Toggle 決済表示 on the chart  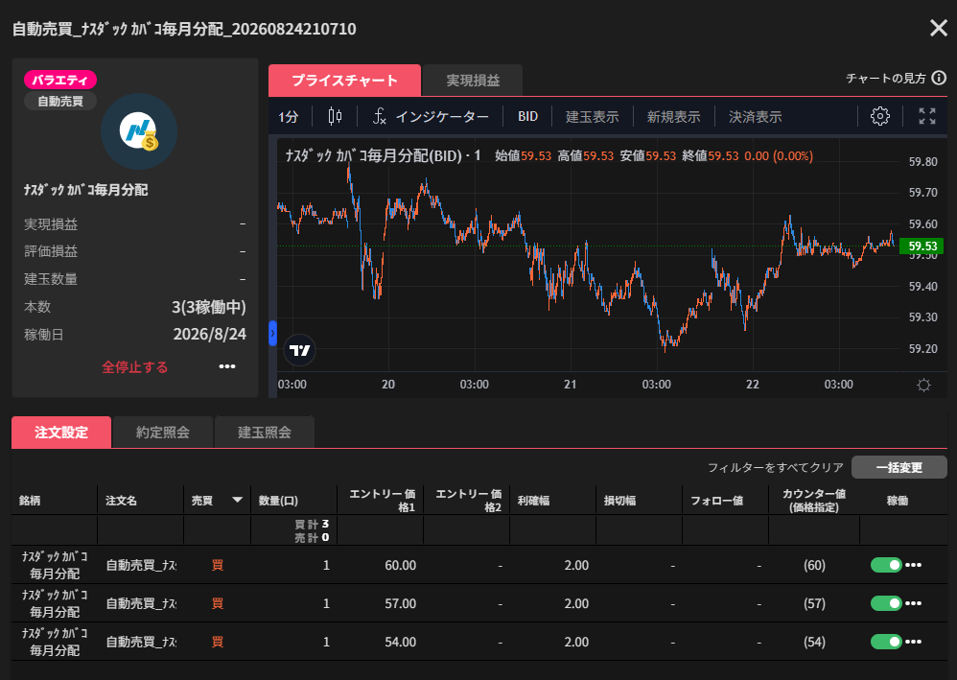(755, 116)
